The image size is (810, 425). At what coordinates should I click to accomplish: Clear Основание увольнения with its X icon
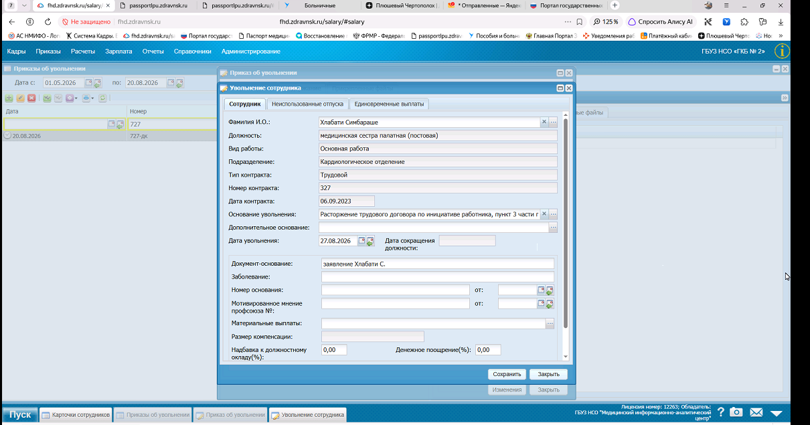click(544, 214)
